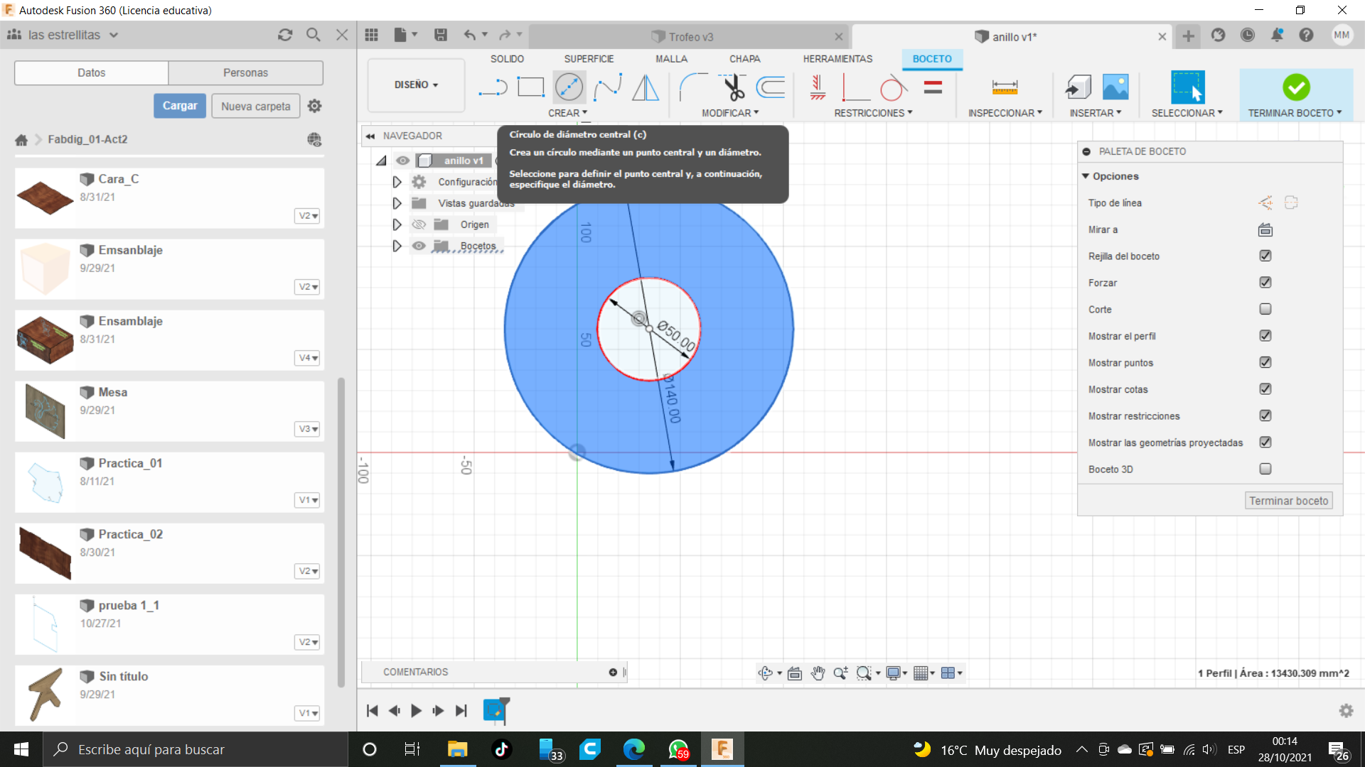
Task: Expand the Origen tree node
Action: pos(397,224)
